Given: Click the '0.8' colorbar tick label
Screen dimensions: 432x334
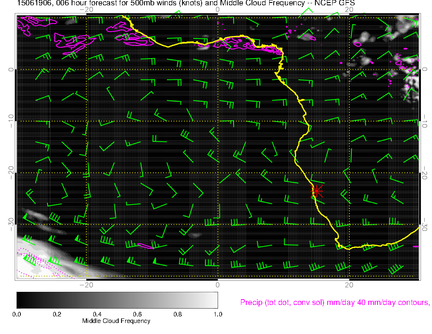Looking at the screenshot, I should (x=178, y=314).
